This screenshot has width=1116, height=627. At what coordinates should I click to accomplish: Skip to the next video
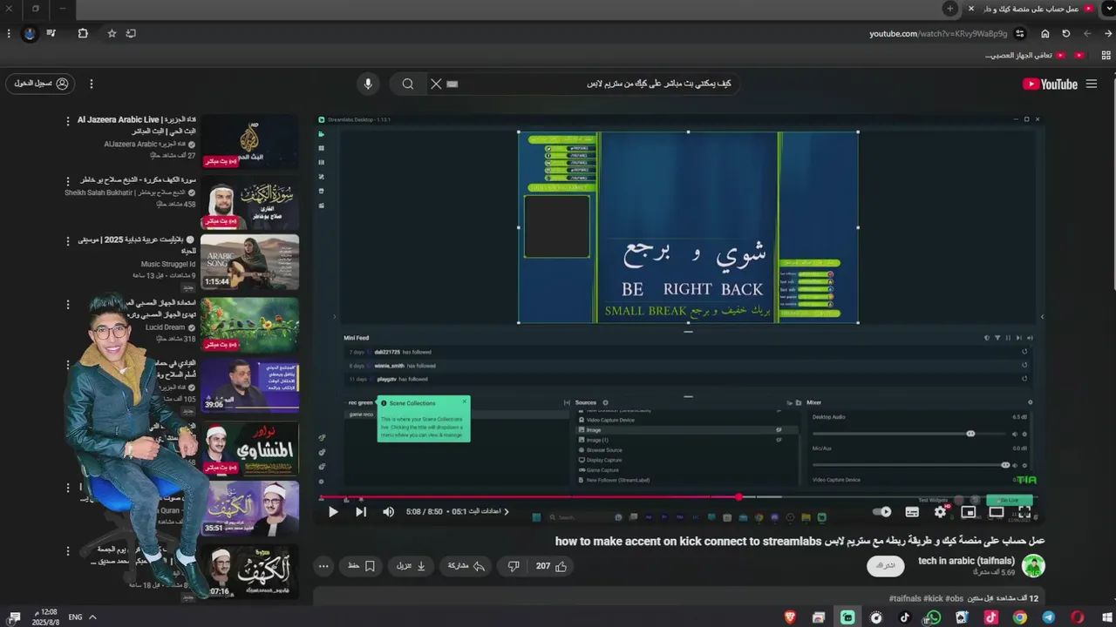pyautogui.click(x=361, y=512)
